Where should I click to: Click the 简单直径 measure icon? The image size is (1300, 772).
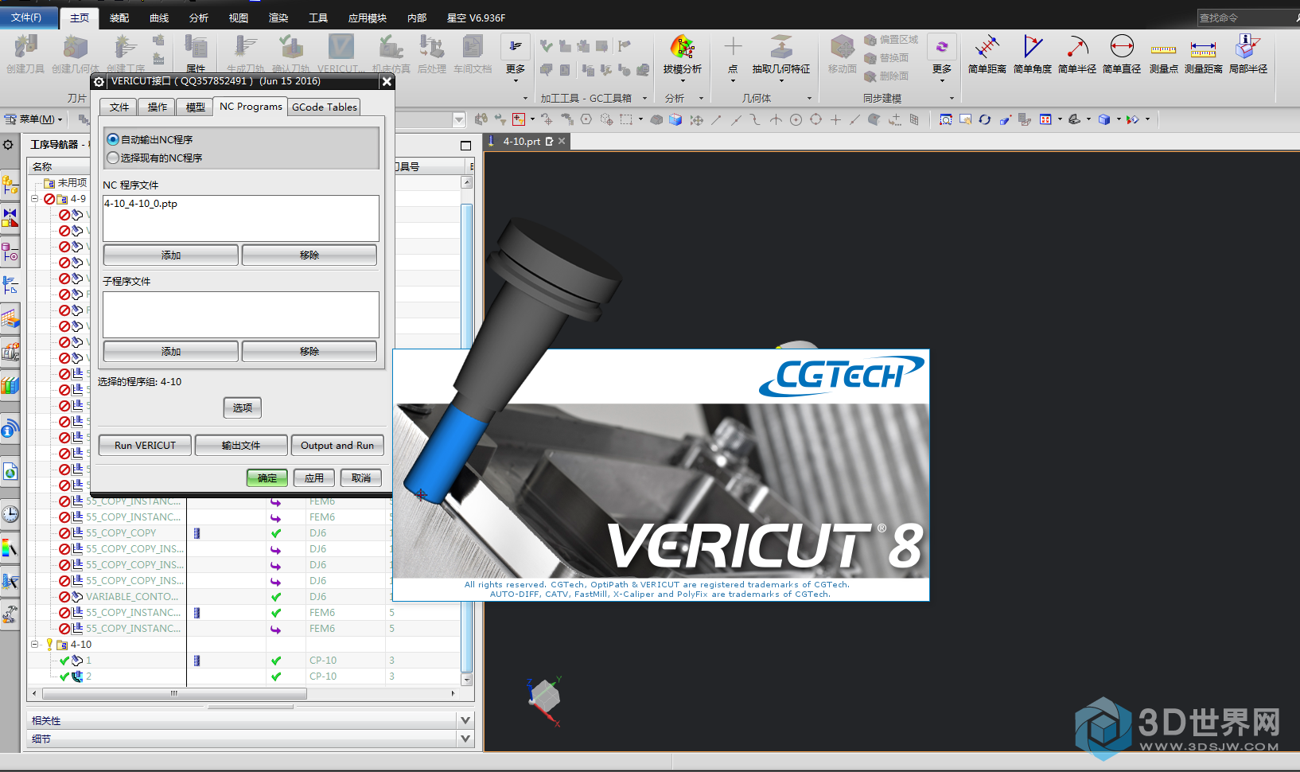coord(1122,53)
